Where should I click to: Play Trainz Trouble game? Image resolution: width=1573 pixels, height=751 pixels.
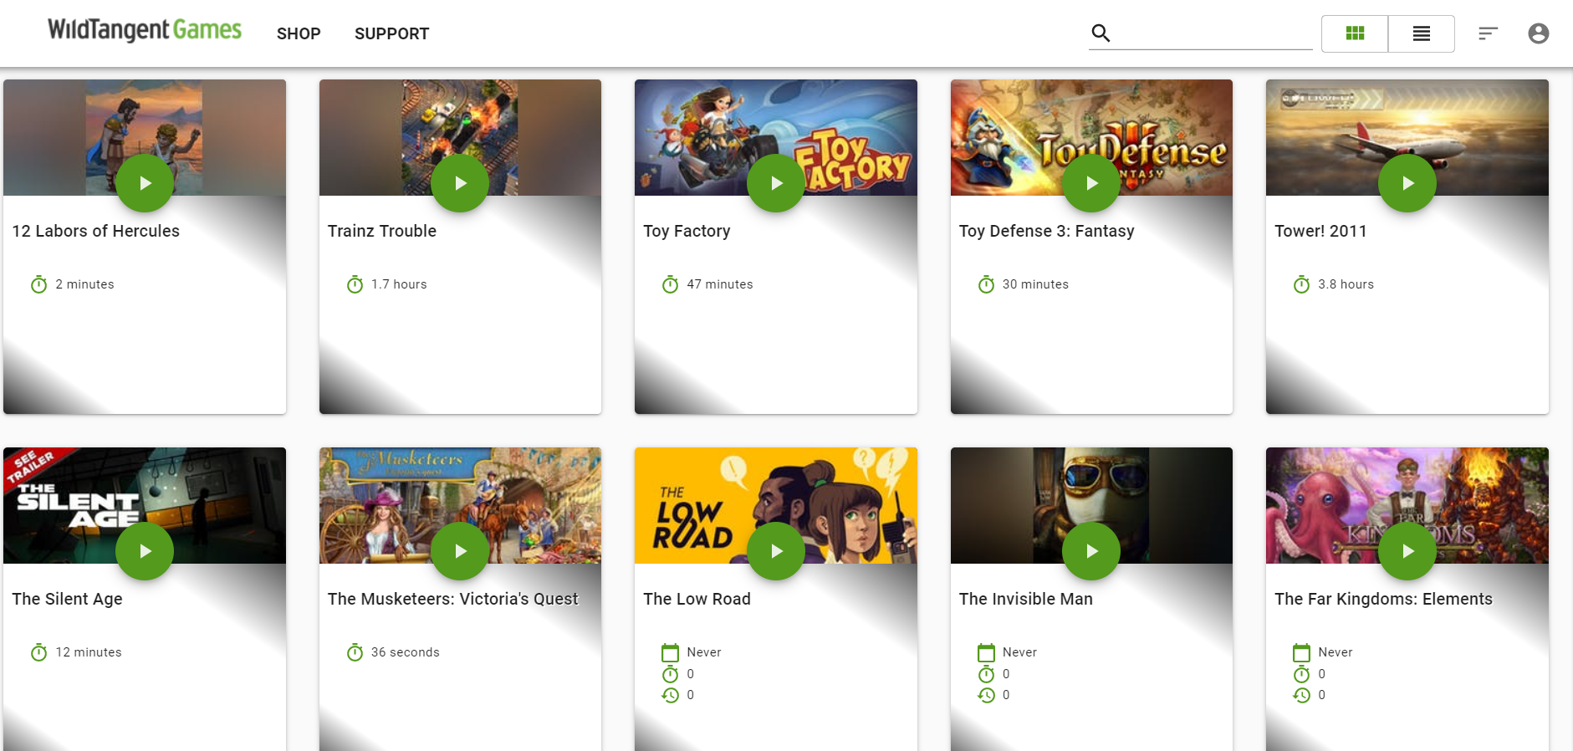click(460, 183)
